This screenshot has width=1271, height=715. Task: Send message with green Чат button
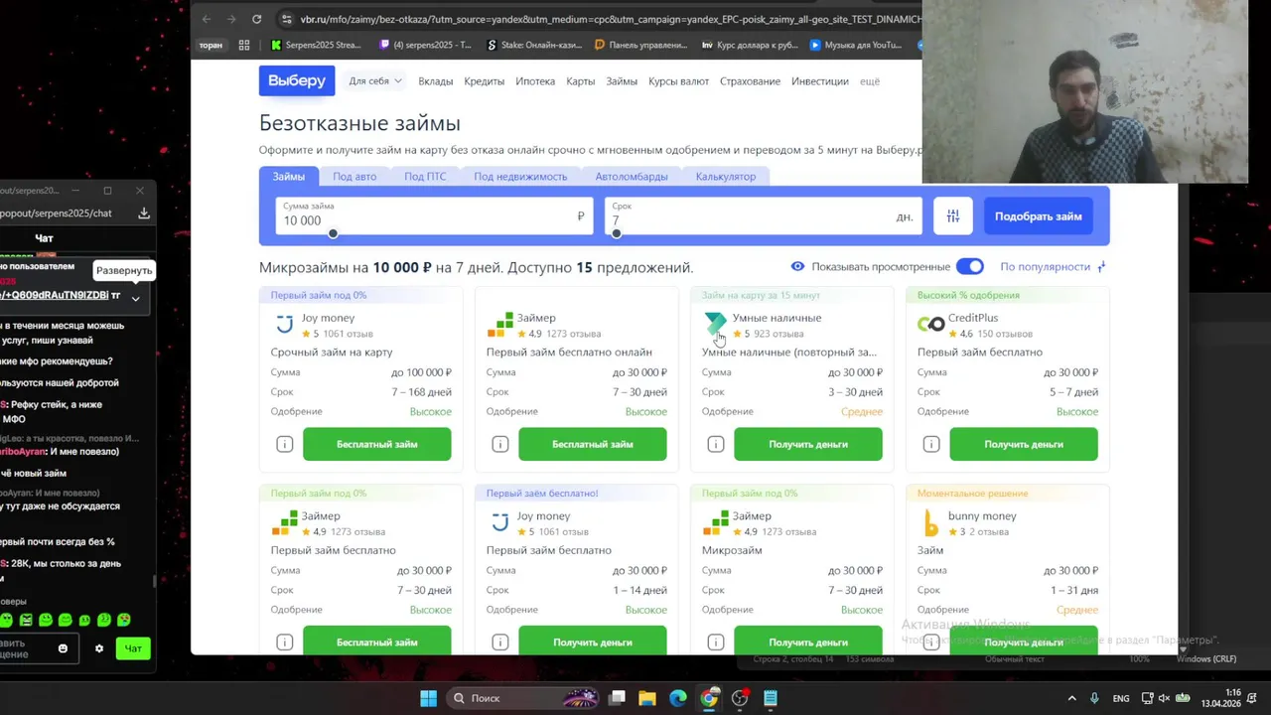tap(133, 648)
